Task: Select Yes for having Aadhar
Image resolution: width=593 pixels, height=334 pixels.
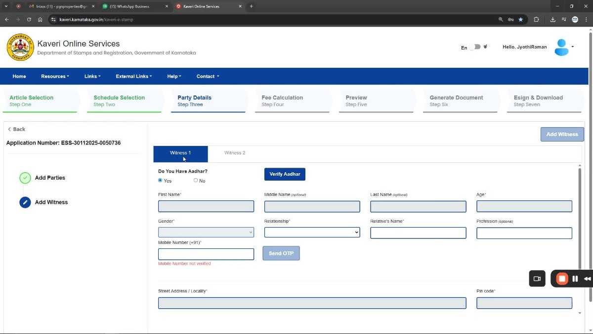Action: pyautogui.click(x=160, y=180)
